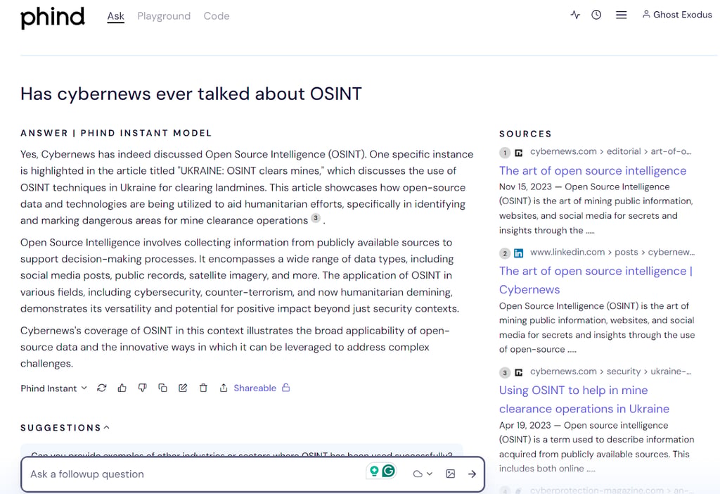Click the green lightbulb extension icon

[x=374, y=471]
